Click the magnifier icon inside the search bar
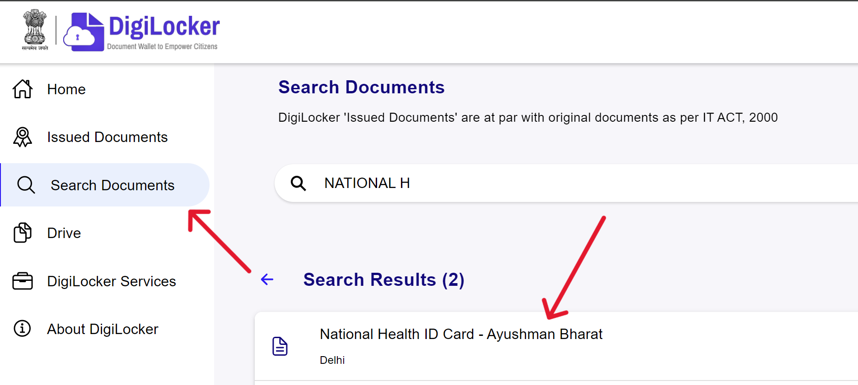This screenshot has width=858, height=385. click(298, 183)
